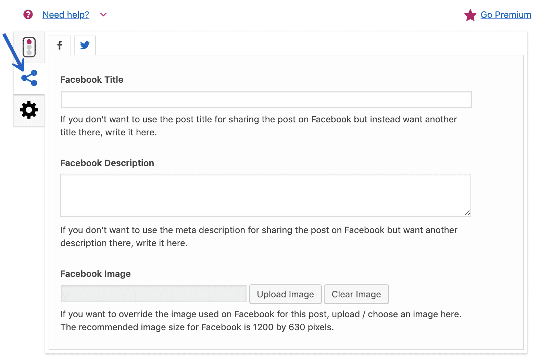Follow the Go Premium link
This screenshot has width=541, height=363.
point(506,15)
